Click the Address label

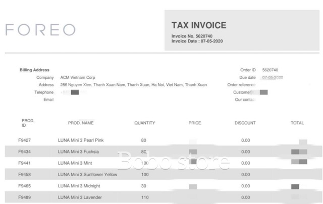pyautogui.click(x=46, y=85)
